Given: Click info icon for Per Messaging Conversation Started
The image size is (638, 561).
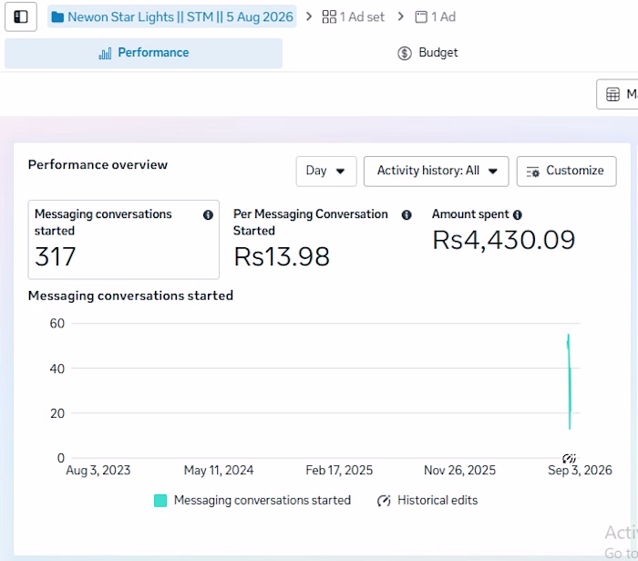Looking at the screenshot, I should tap(406, 215).
